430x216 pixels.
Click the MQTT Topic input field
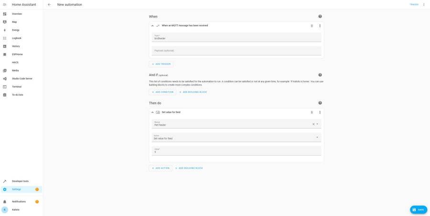236,38
